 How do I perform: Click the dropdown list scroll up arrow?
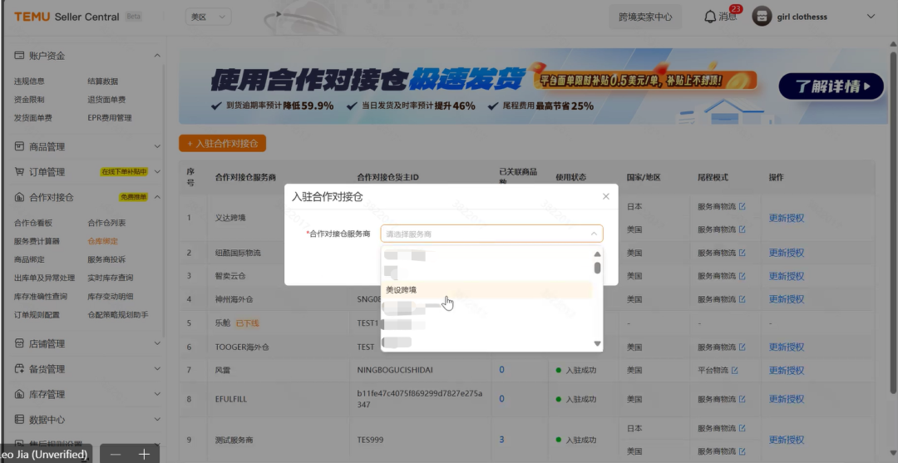click(597, 254)
